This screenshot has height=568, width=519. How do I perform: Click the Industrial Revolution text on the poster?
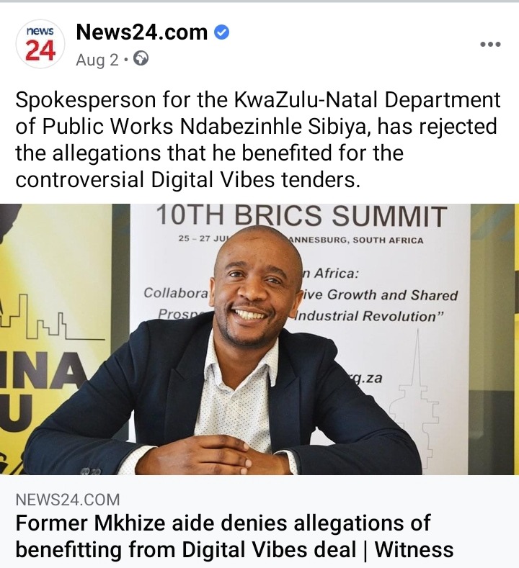click(369, 316)
